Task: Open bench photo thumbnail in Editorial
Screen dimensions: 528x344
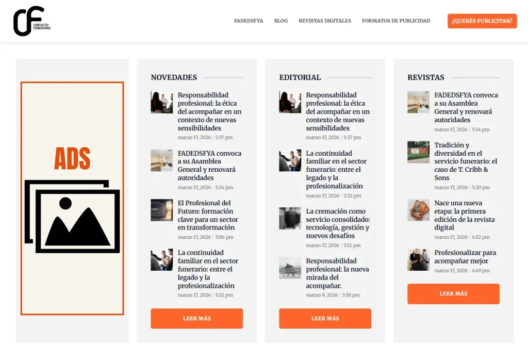Action: click(x=290, y=268)
